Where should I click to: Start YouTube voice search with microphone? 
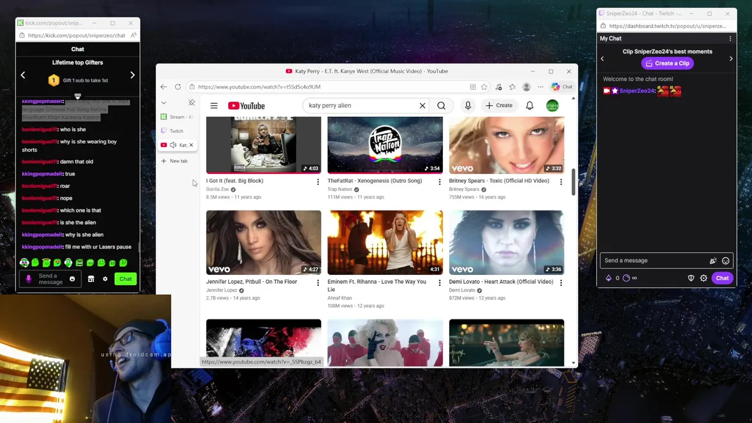tap(468, 106)
